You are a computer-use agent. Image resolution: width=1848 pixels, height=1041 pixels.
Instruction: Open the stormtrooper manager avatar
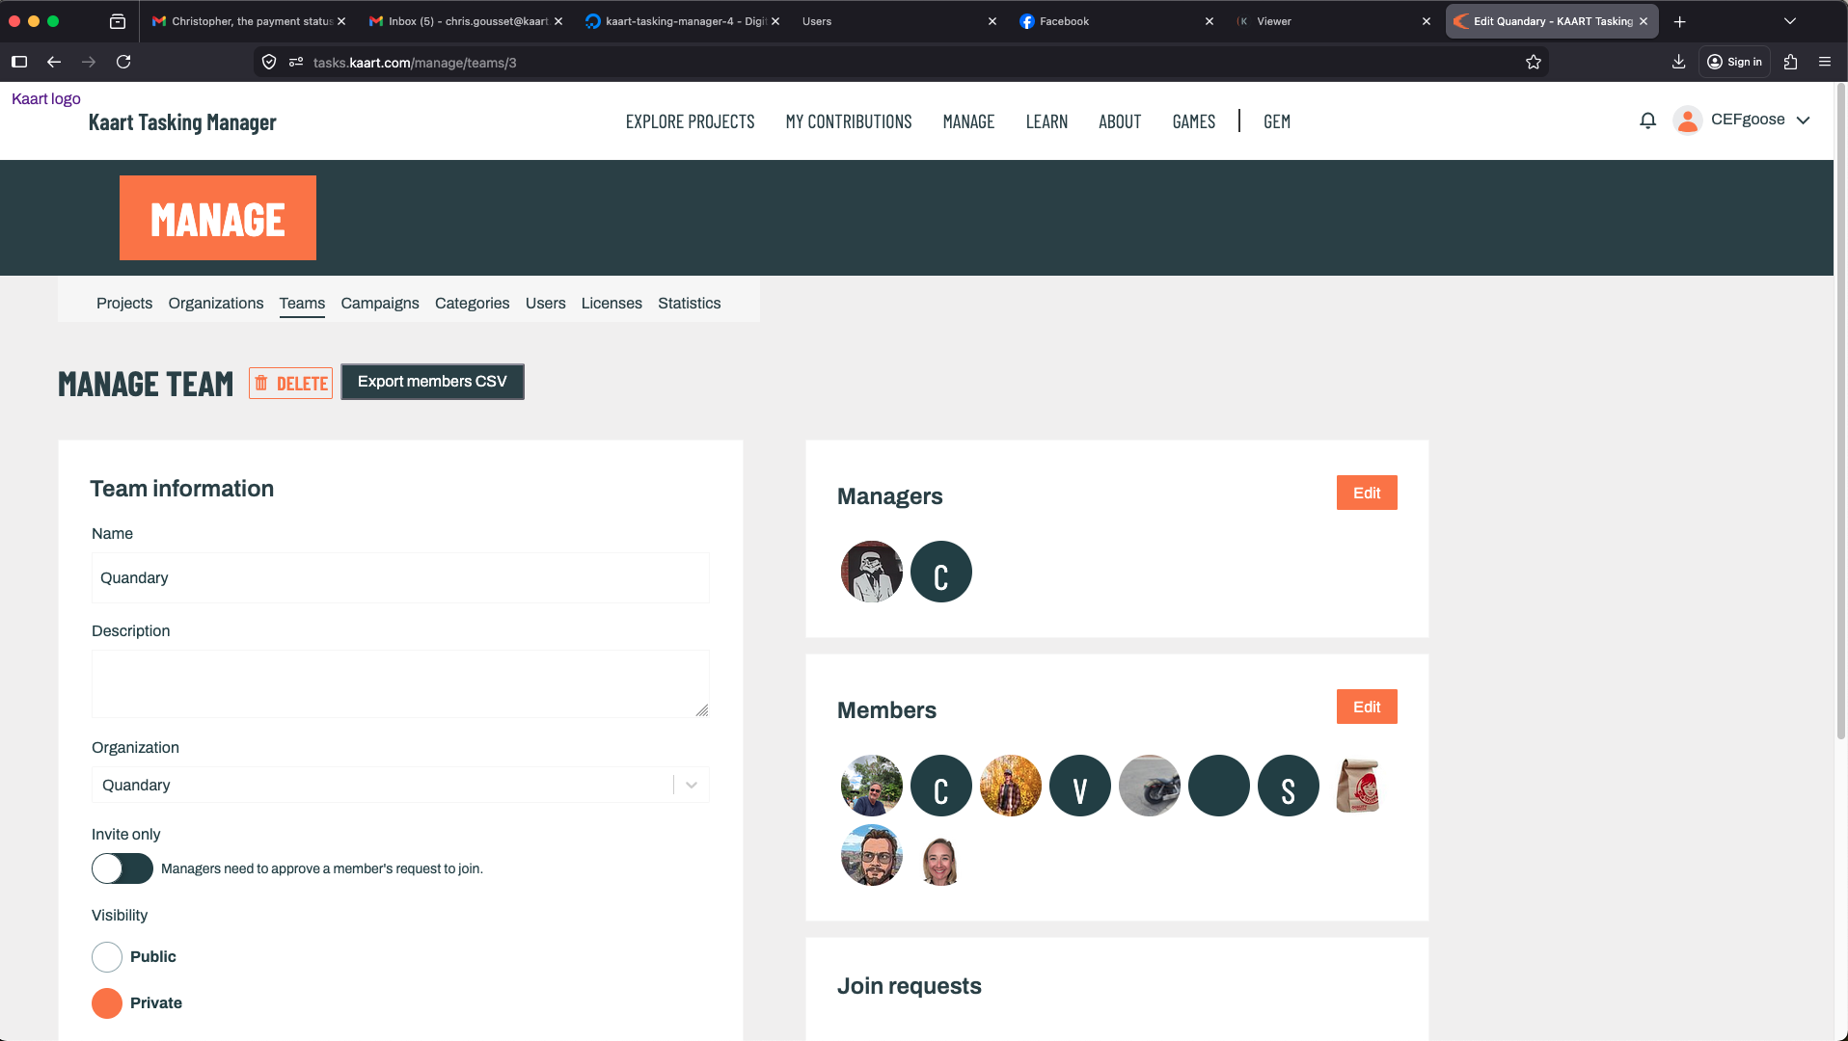(871, 571)
